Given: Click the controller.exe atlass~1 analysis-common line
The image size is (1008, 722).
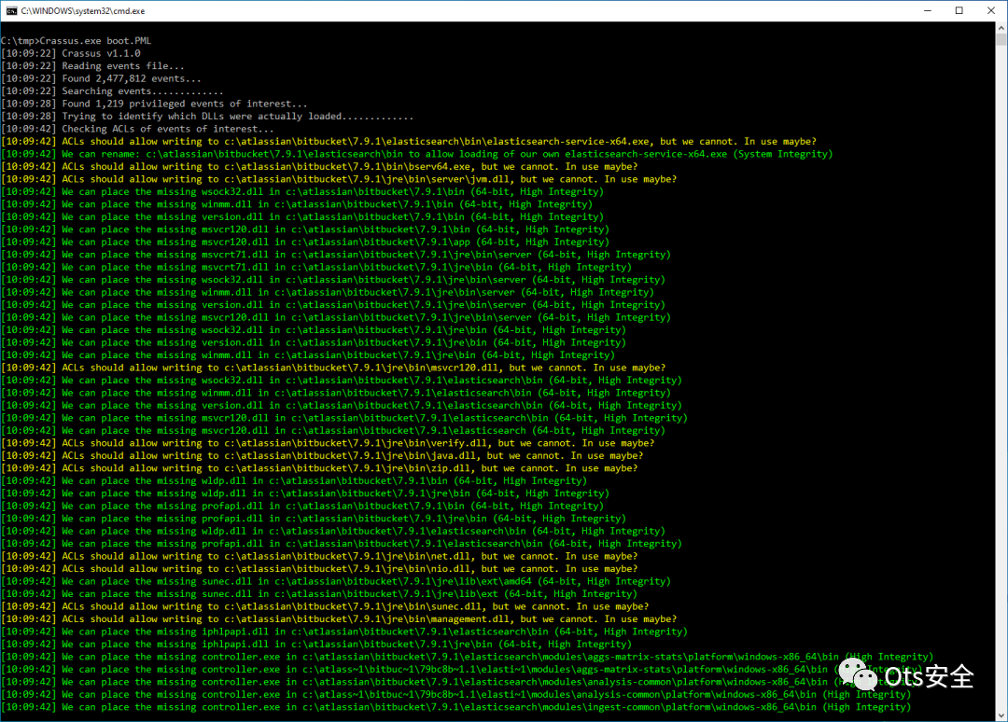Looking at the screenshot, I should 455,694.
